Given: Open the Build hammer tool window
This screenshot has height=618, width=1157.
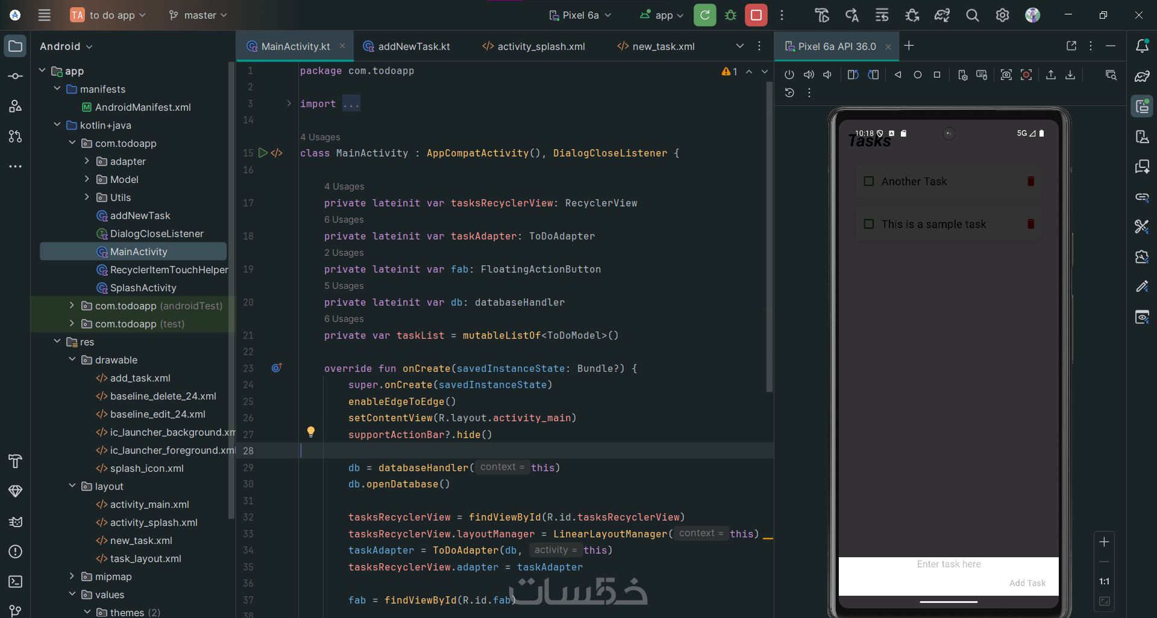Looking at the screenshot, I should click(x=16, y=462).
